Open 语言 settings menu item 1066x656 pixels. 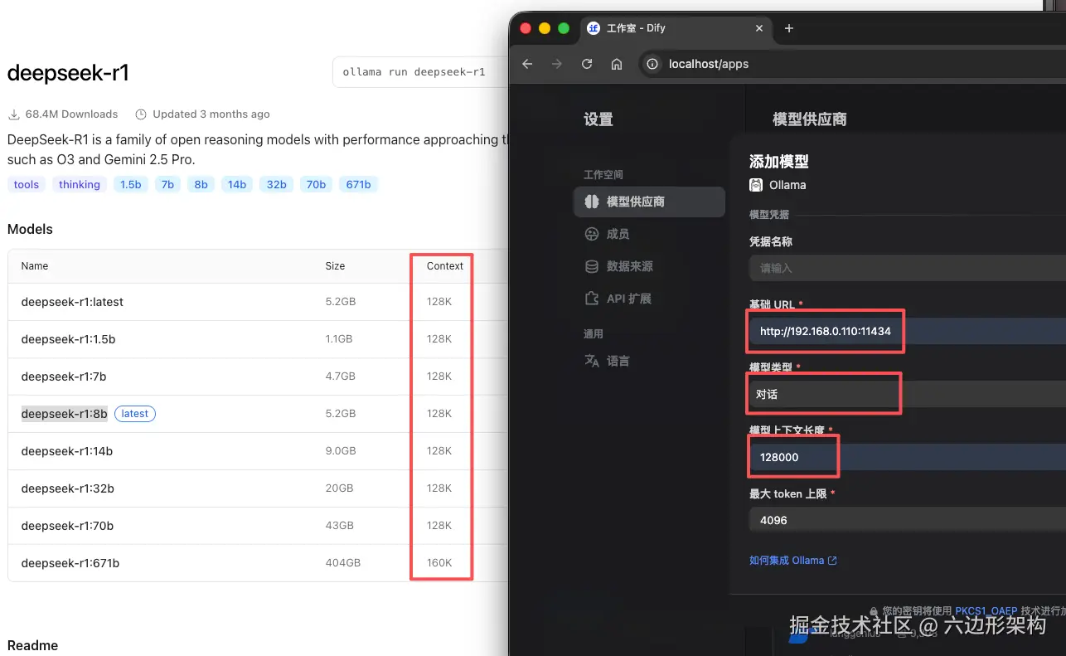[x=649, y=361]
